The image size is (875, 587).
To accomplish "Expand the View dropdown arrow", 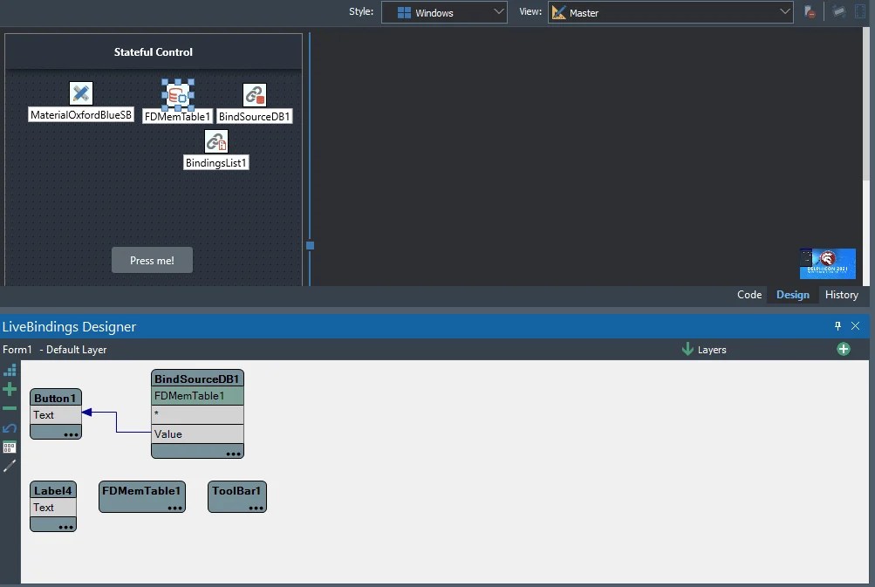I will click(784, 11).
